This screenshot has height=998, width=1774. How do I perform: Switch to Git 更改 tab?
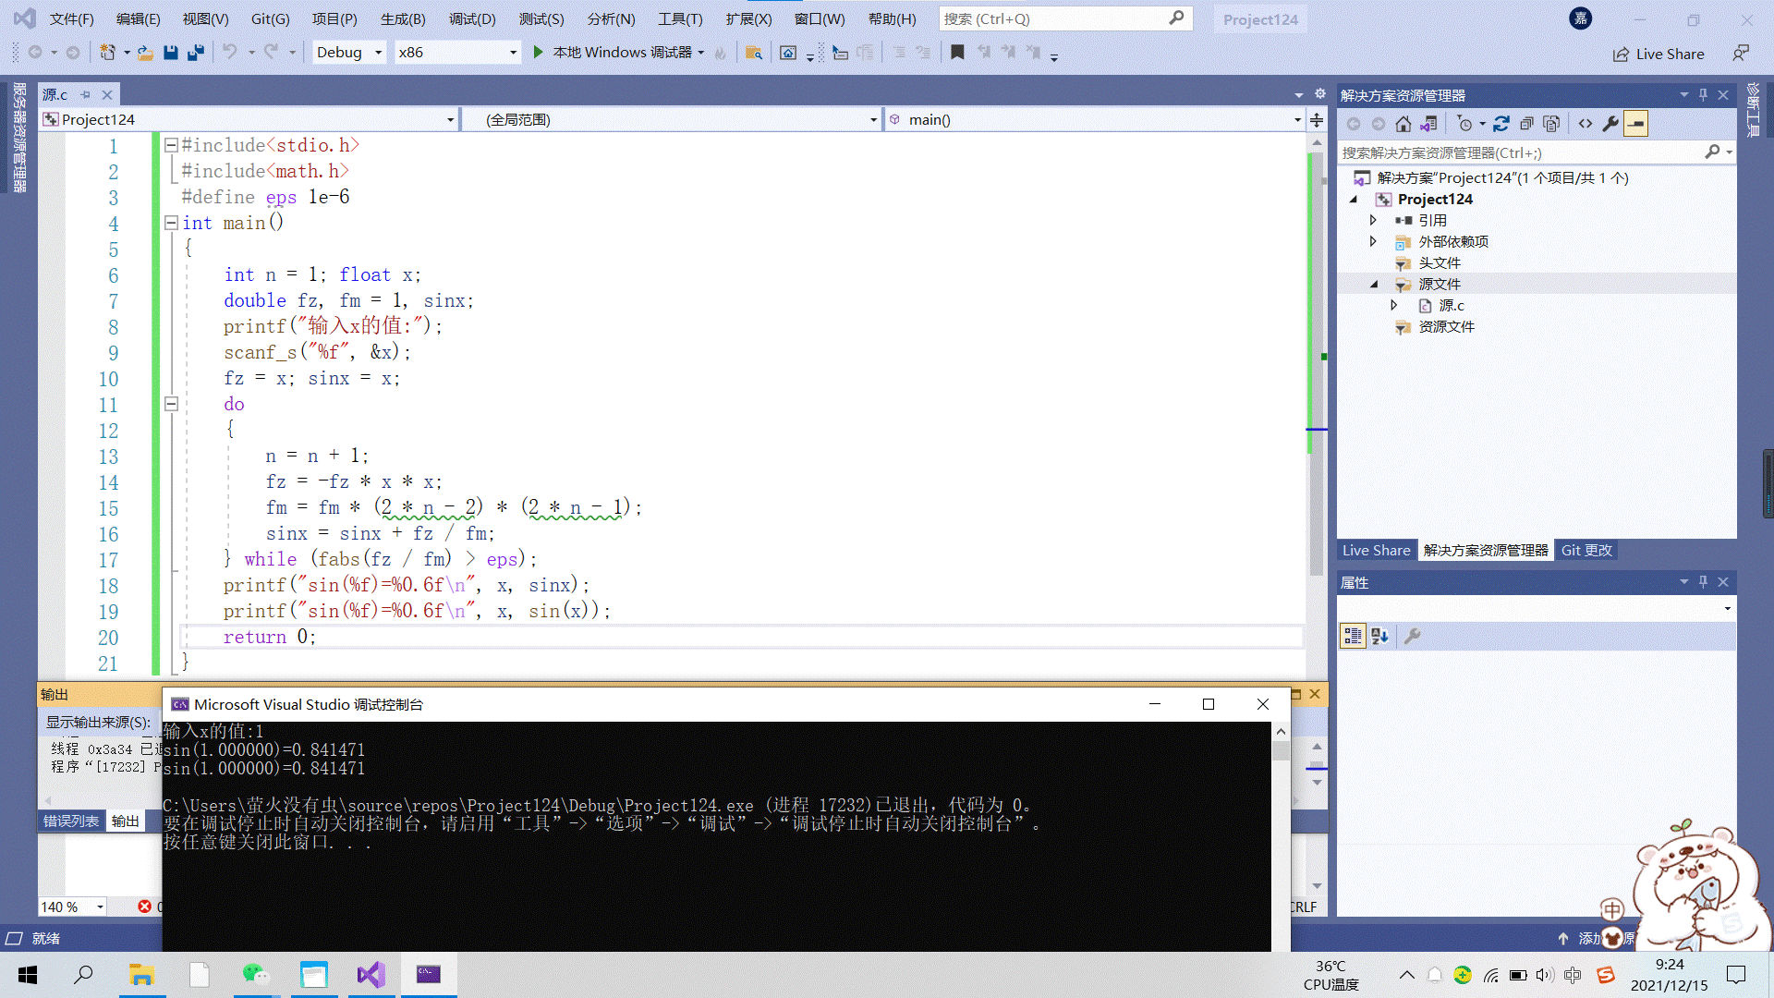pos(1586,550)
